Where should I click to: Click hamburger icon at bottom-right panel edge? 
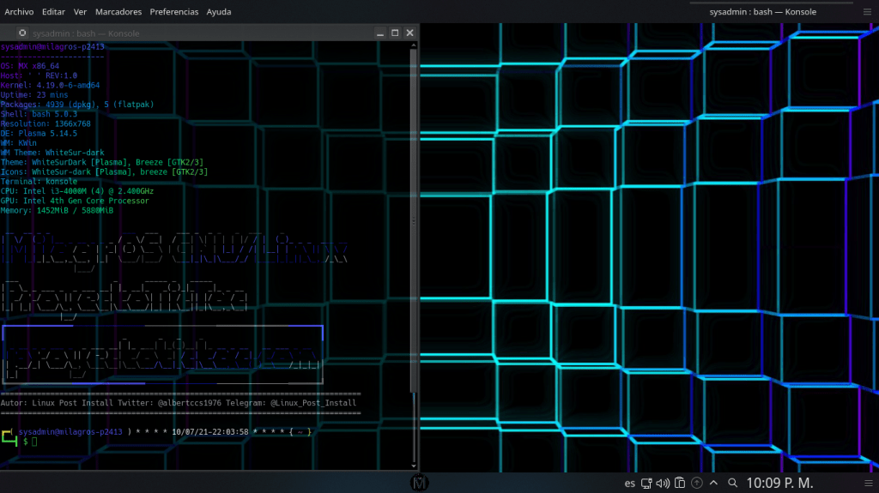coord(867,483)
